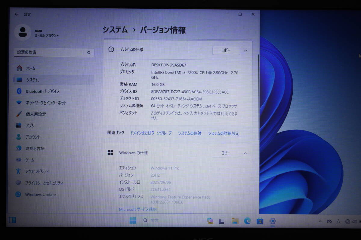Screen dimensions: 361x240
Task: Navigate to システム in the breadcrumb
Action: pyautogui.click(x=115, y=30)
